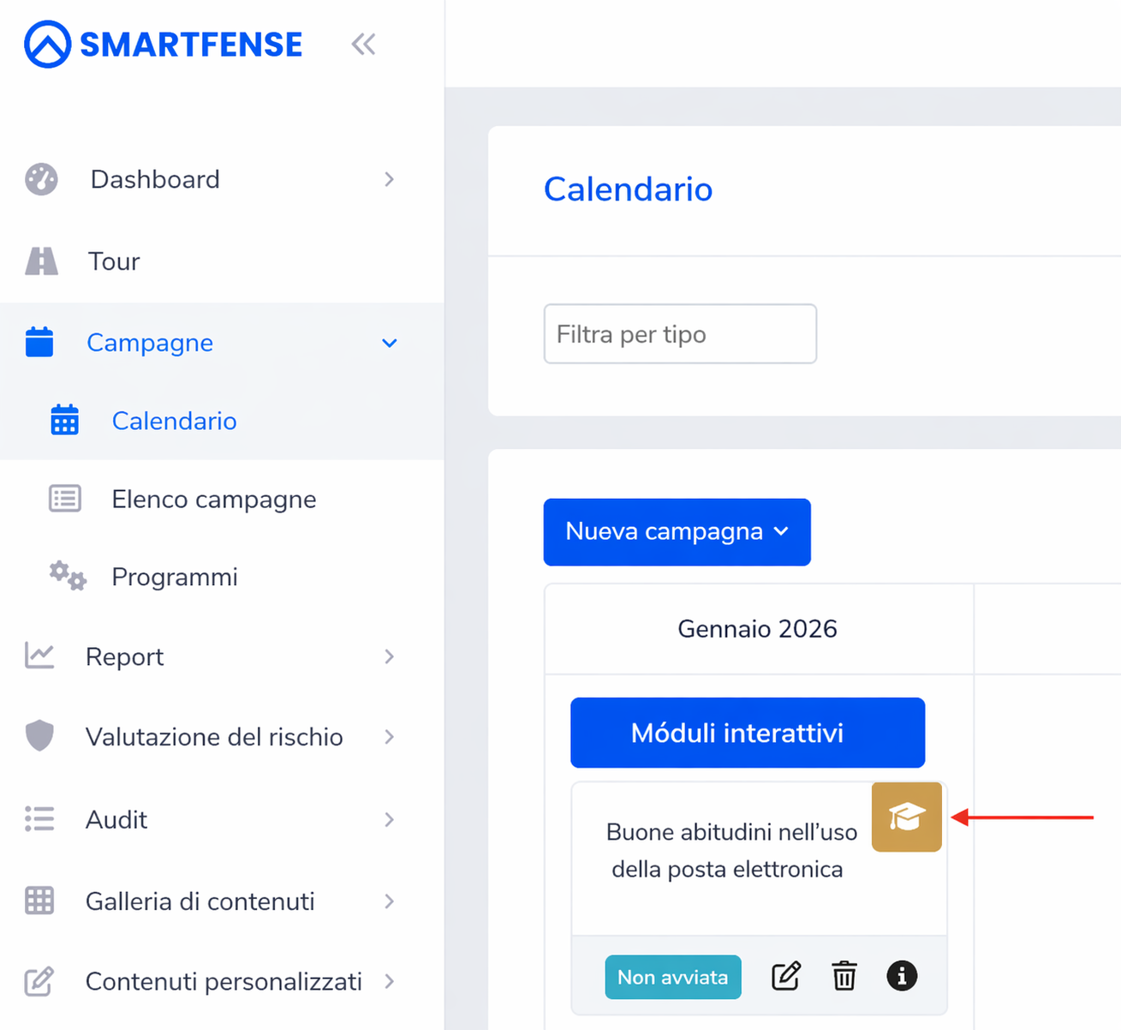Select Calendario in the sidebar
The width and height of the screenshot is (1121, 1030).
click(174, 421)
